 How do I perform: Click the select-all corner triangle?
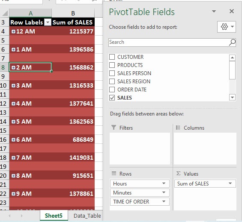click(x=5, y=13)
